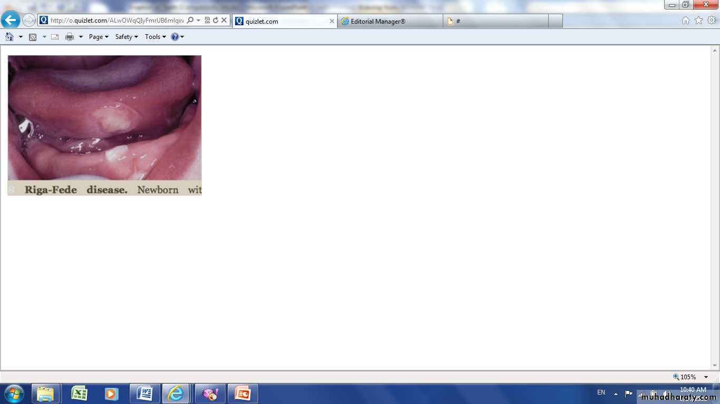This screenshot has width=720, height=404.
Task: Click the RSS feeds icon
Action: 33,37
